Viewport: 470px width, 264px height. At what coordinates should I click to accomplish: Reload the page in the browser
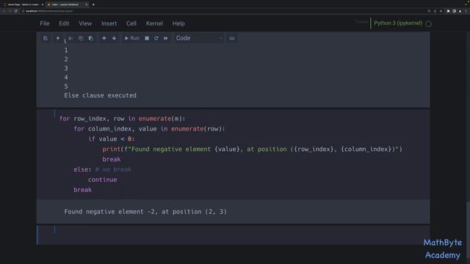(x=16, y=11)
